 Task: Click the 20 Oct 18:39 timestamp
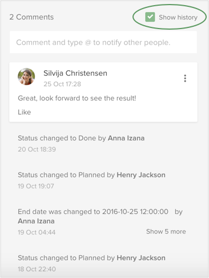pyautogui.click(x=37, y=149)
